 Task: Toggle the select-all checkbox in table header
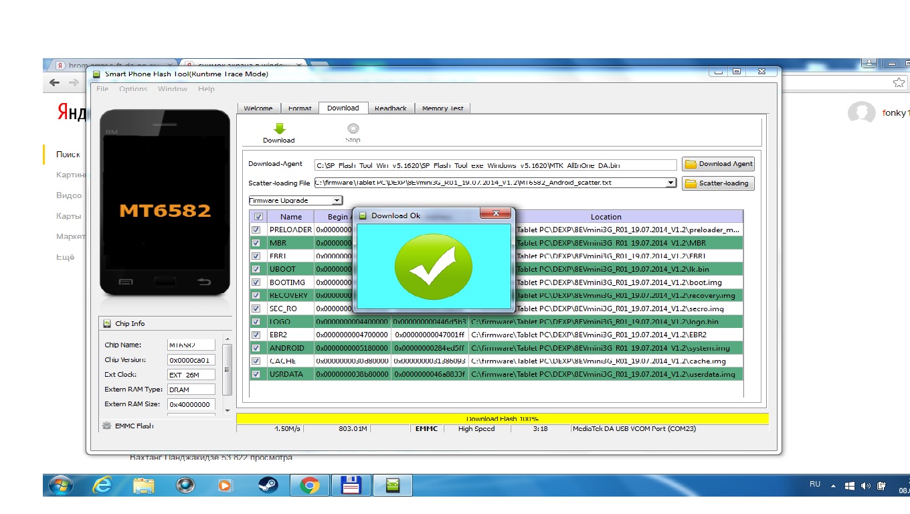pos(258,217)
